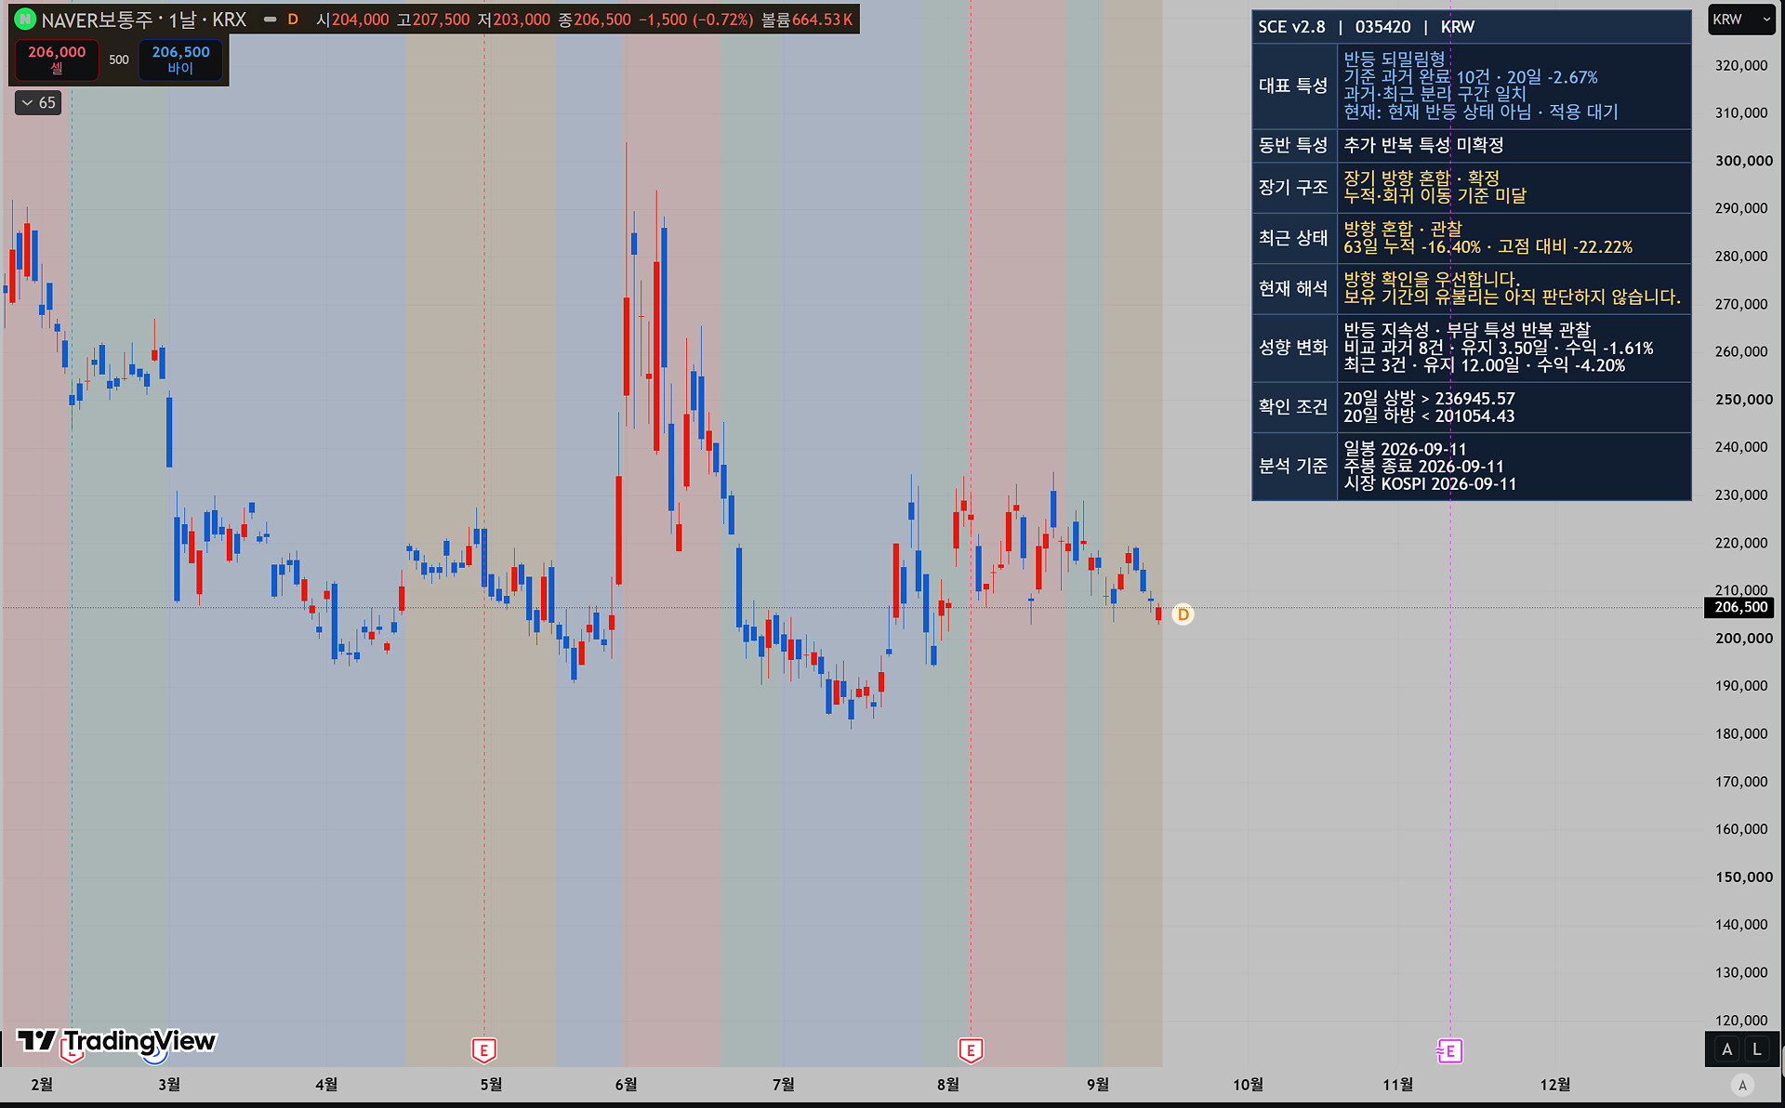
Task: Select the 대표 특성 row label
Action: (x=1293, y=86)
